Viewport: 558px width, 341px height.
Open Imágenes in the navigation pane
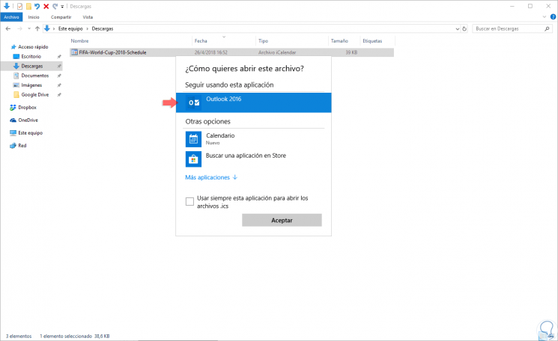coord(31,85)
